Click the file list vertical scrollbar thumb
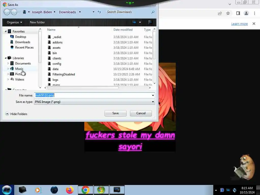This screenshot has height=195, width=260. pos(154,45)
